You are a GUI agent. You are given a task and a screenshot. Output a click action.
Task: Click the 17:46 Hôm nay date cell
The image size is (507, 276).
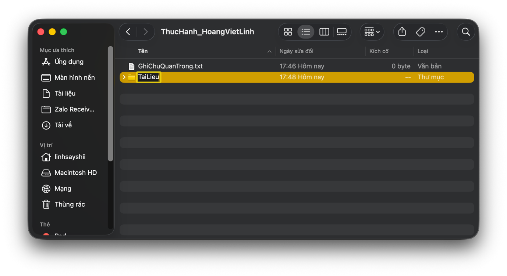click(x=302, y=66)
